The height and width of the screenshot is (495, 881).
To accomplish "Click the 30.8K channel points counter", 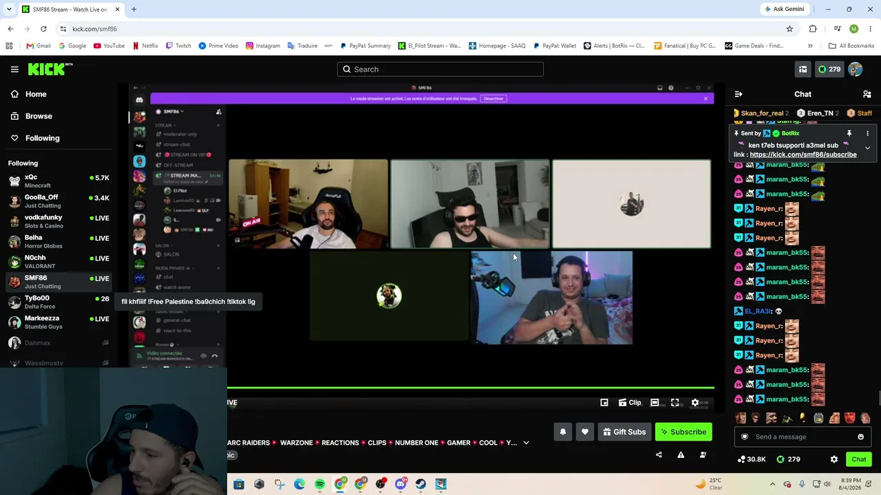I will pyautogui.click(x=751, y=459).
